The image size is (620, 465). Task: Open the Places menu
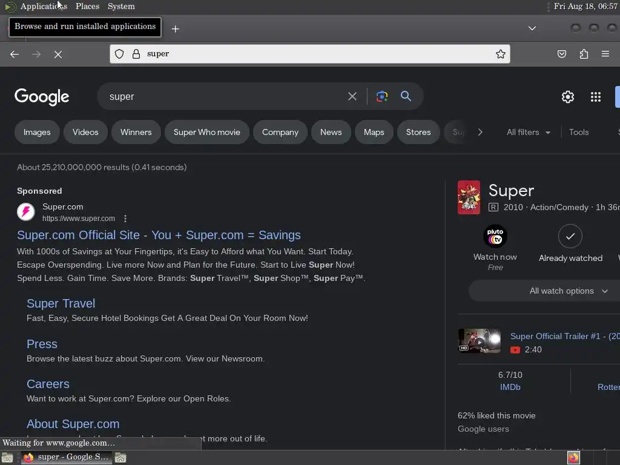(87, 6)
